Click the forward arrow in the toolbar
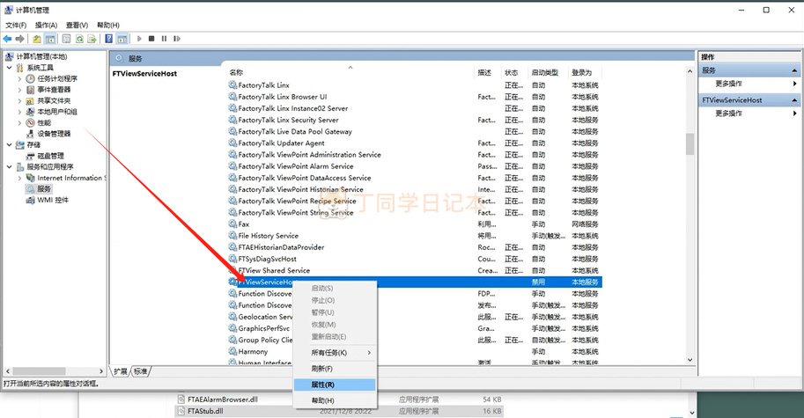The height and width of the screenshot is (418, 804). click(20, 39)
